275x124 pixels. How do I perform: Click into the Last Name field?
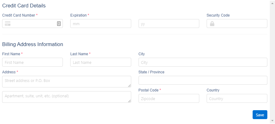(x=101, y=62)
